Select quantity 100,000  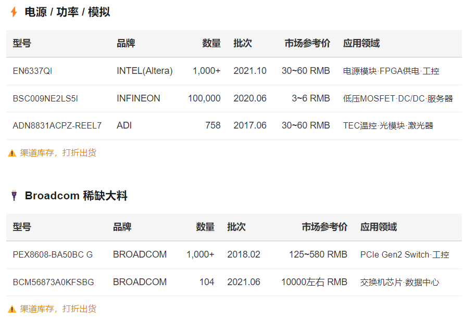[x=204, y=98]
